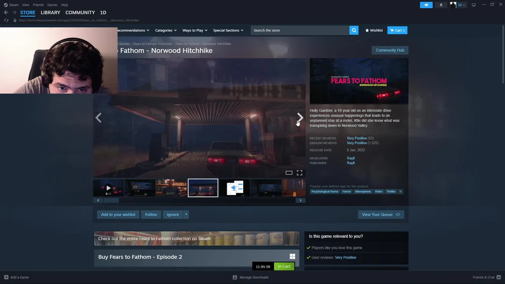Screen dimensions: 505x284
Task: Show the previous screenshot with left arrow
Action: click(x=98, y=118)
